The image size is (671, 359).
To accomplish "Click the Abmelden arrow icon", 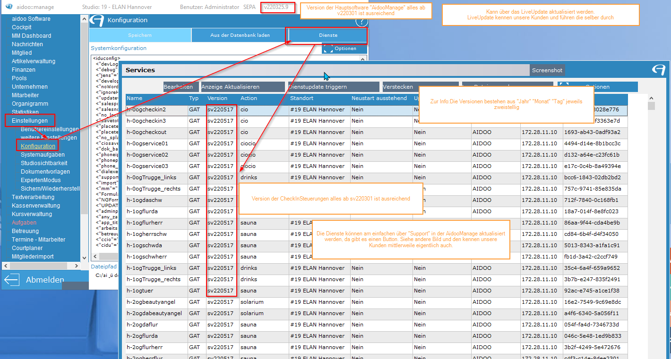I will pyautogui.click(x=11, y=279).
